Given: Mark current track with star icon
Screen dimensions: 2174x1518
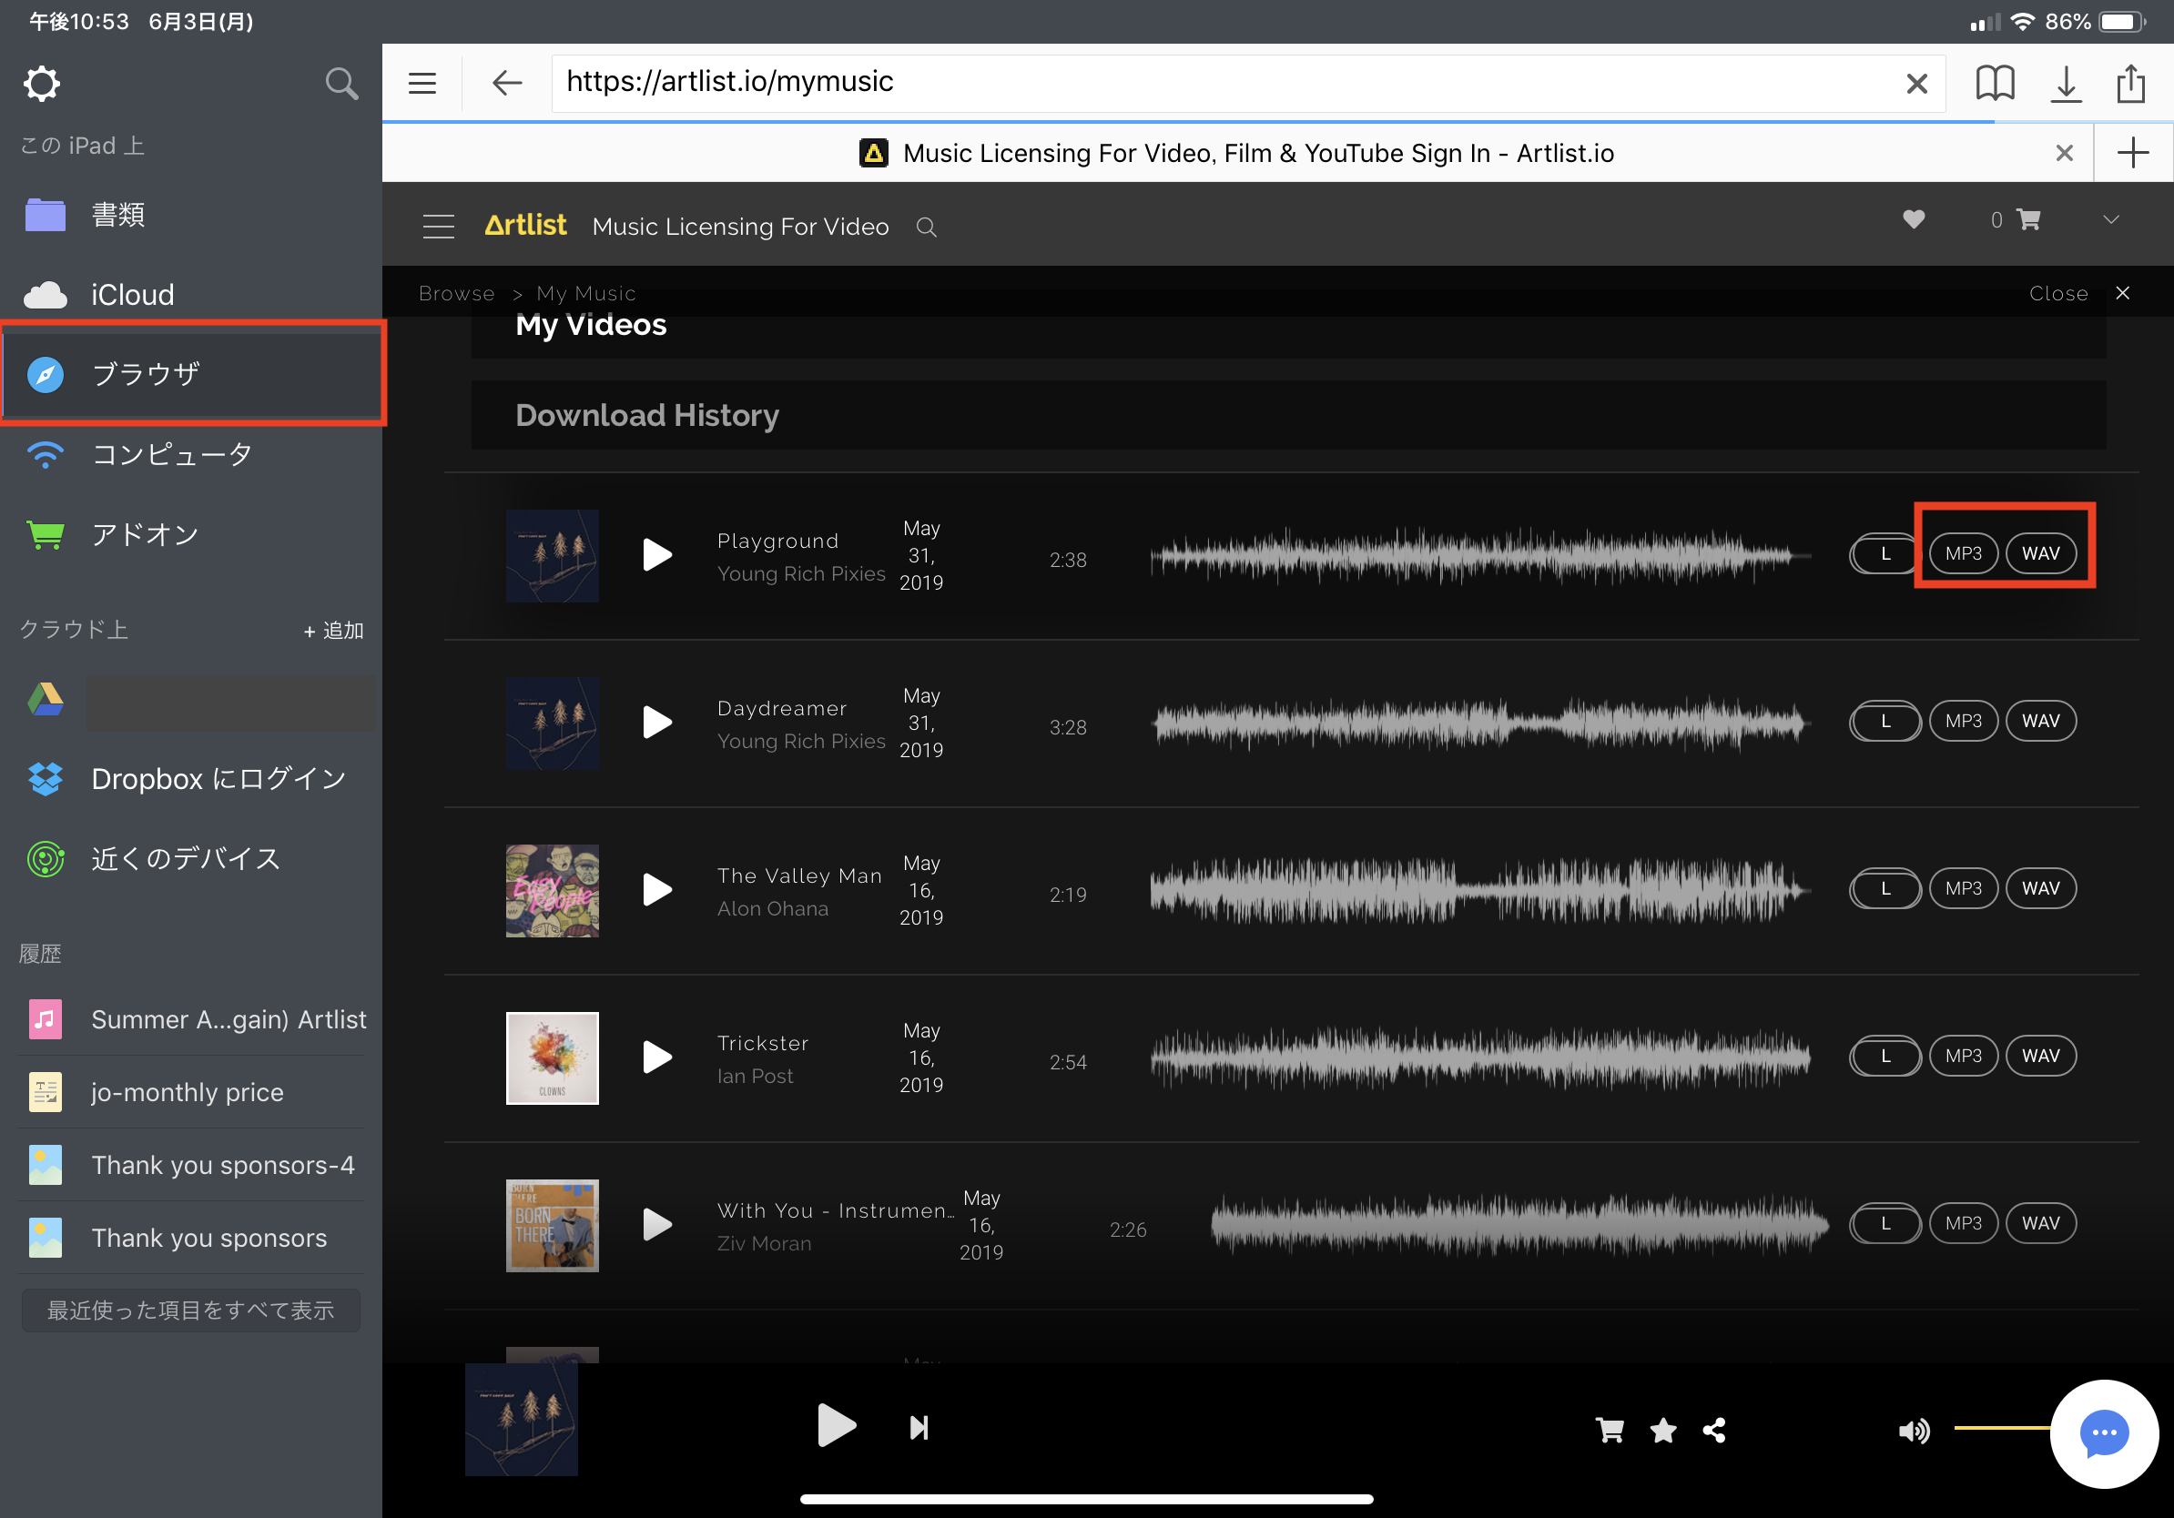Looking at the screenshot, I should (1662, 1430).
